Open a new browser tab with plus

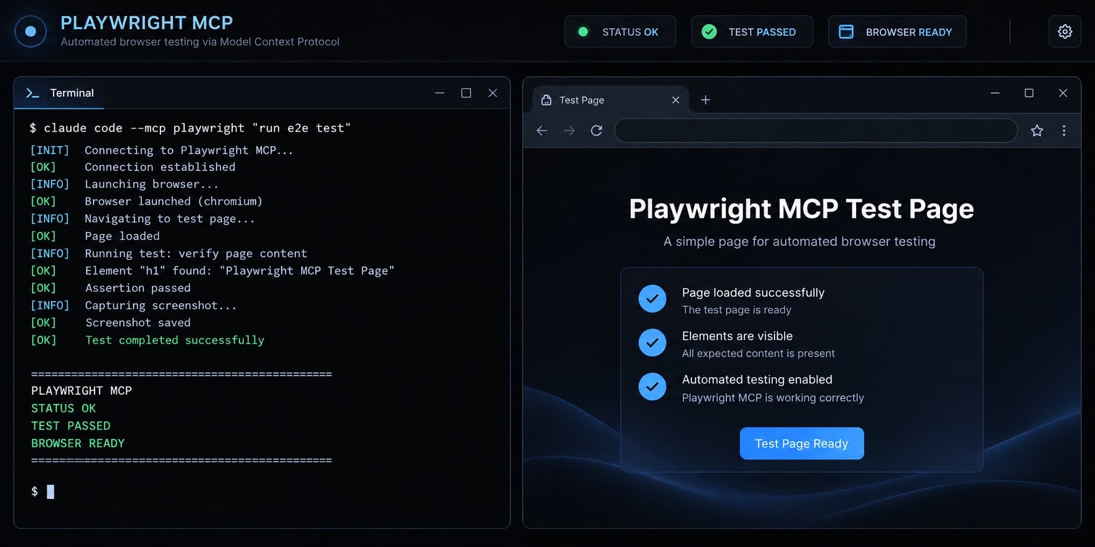(x=706, y=100)
